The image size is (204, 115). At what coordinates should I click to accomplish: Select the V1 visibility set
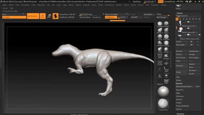177,19
